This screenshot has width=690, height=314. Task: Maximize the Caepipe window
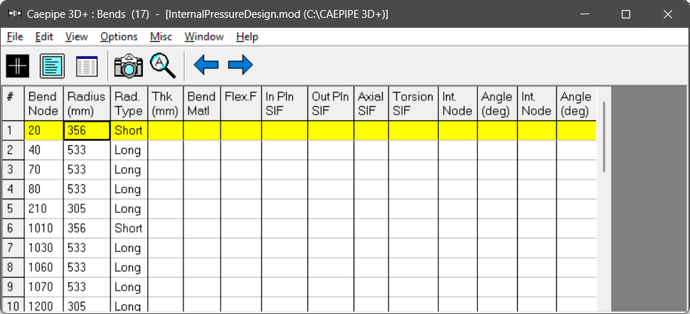pos(626,14)
